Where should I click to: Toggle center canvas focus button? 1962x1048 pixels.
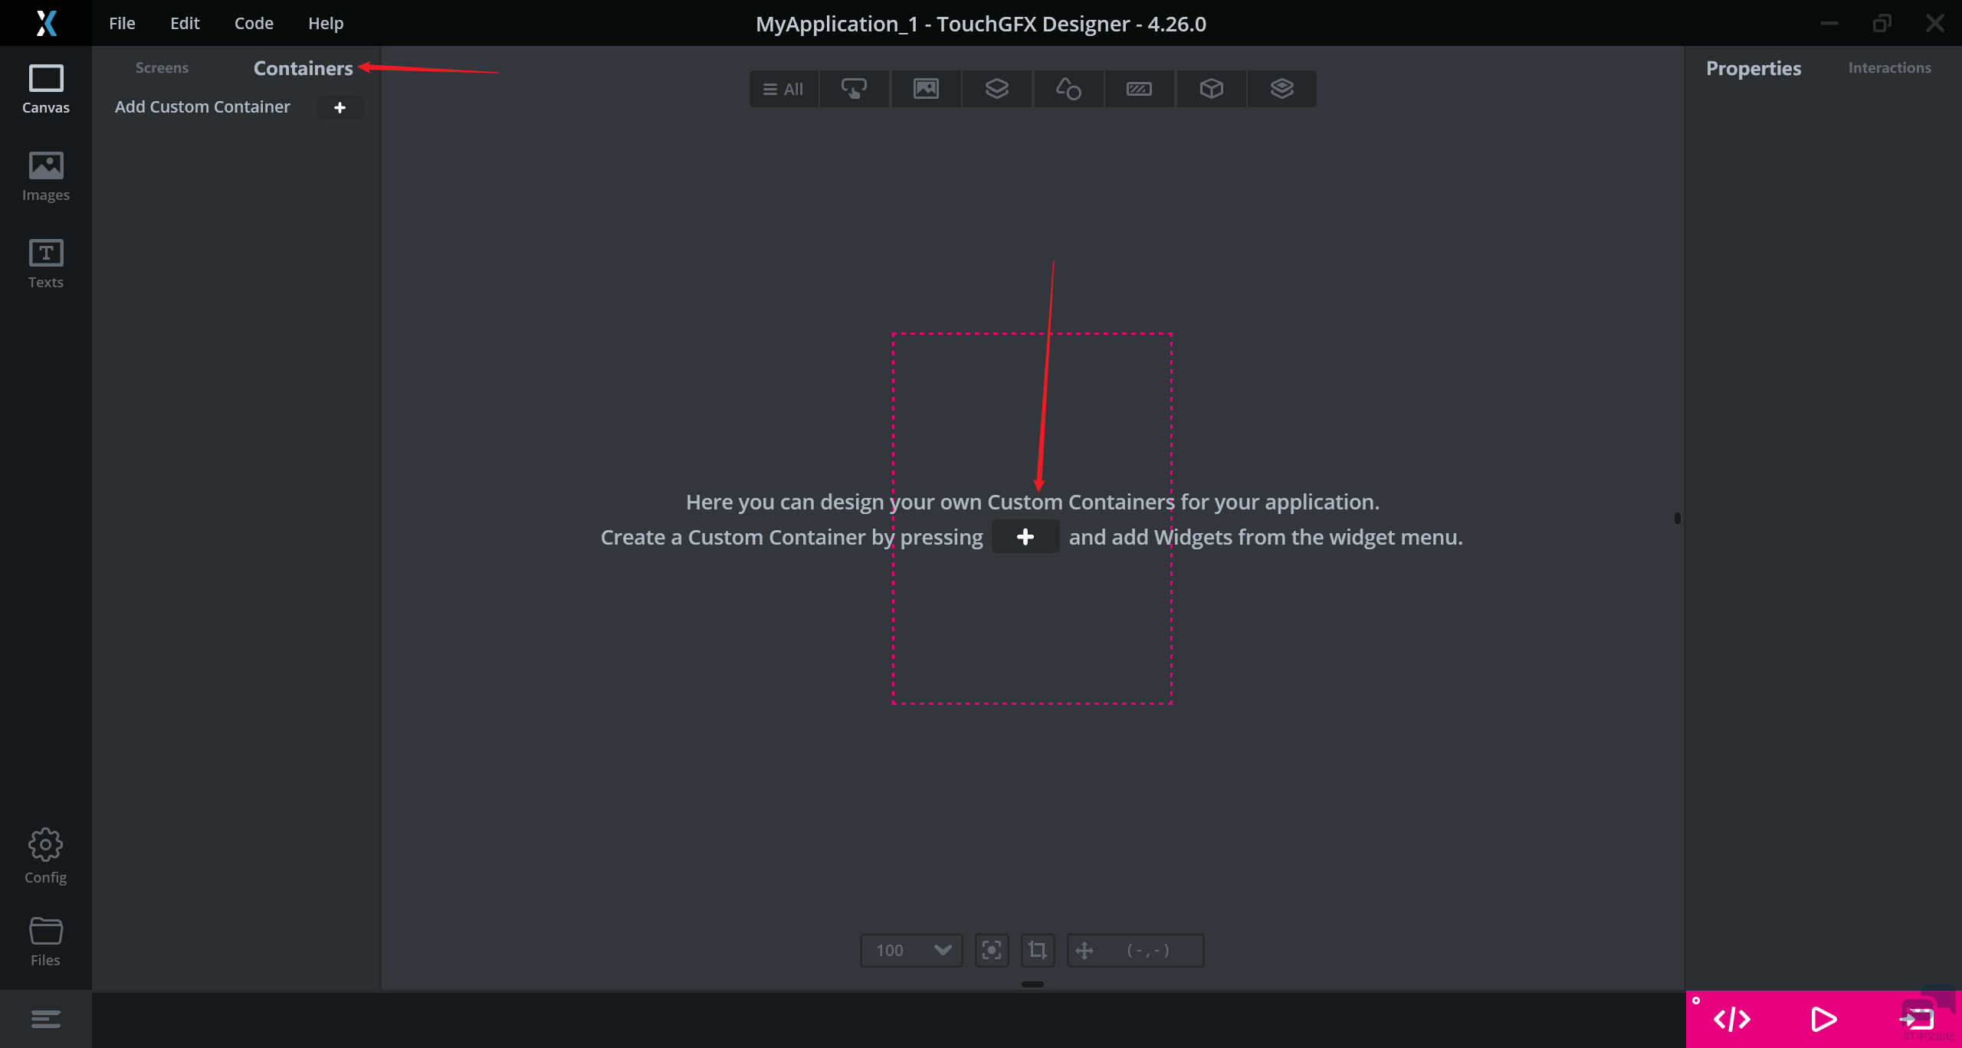tap(992, 950)
